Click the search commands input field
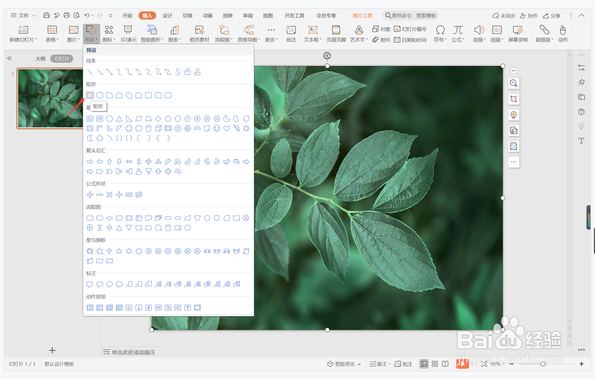This screenshot has height=379, width=595. click(x=411, y=16)
